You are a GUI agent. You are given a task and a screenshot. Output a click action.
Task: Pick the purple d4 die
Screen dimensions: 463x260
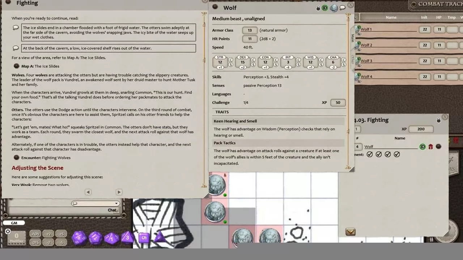(160, 237)
